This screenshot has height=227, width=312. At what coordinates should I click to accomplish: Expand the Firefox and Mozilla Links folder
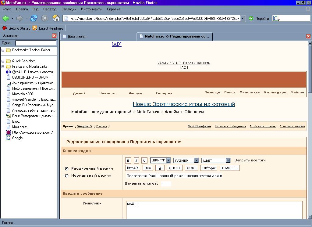click(x=3, y=67)
